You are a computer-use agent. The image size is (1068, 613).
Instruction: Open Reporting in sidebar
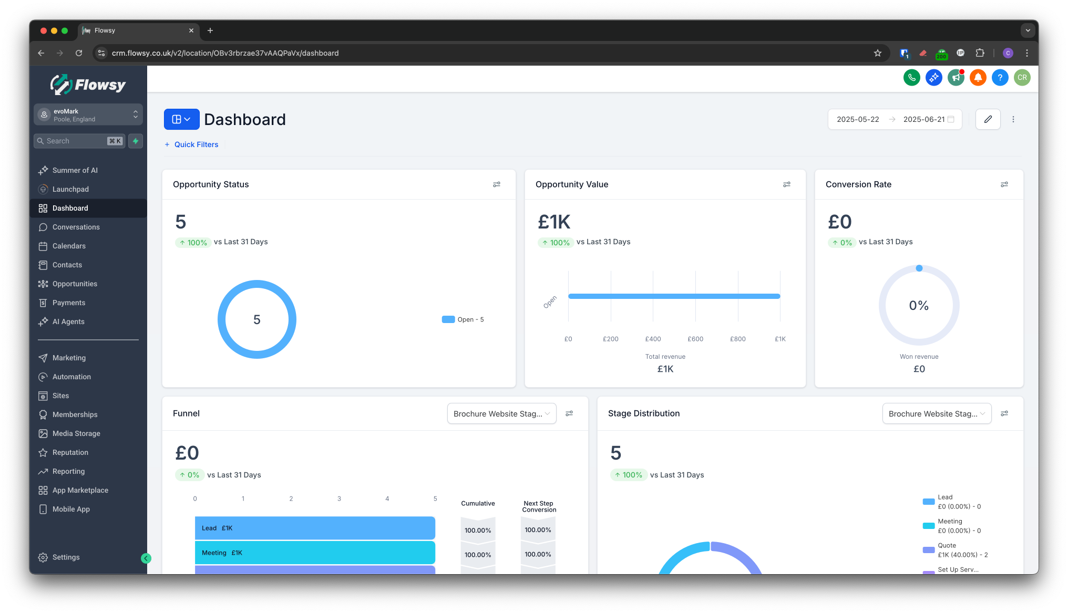pos(88,471)
